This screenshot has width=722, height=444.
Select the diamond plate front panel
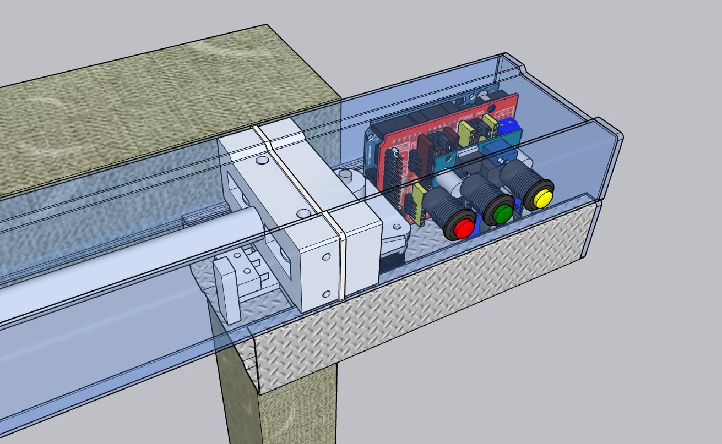419,308
